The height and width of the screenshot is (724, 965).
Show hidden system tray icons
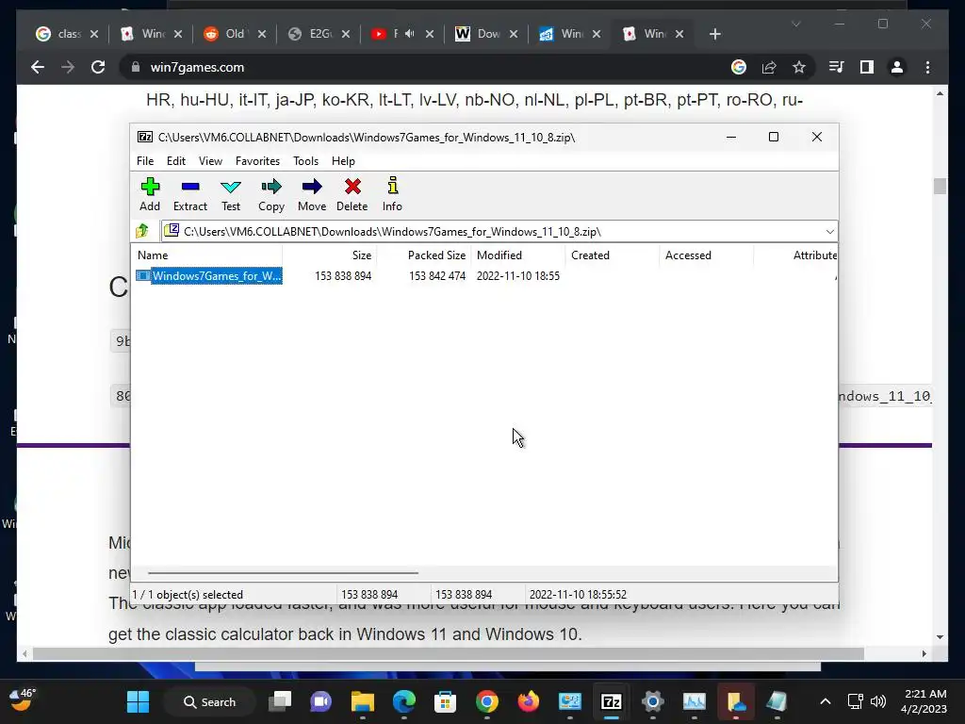pyautogui.click(x=826, y=701)
